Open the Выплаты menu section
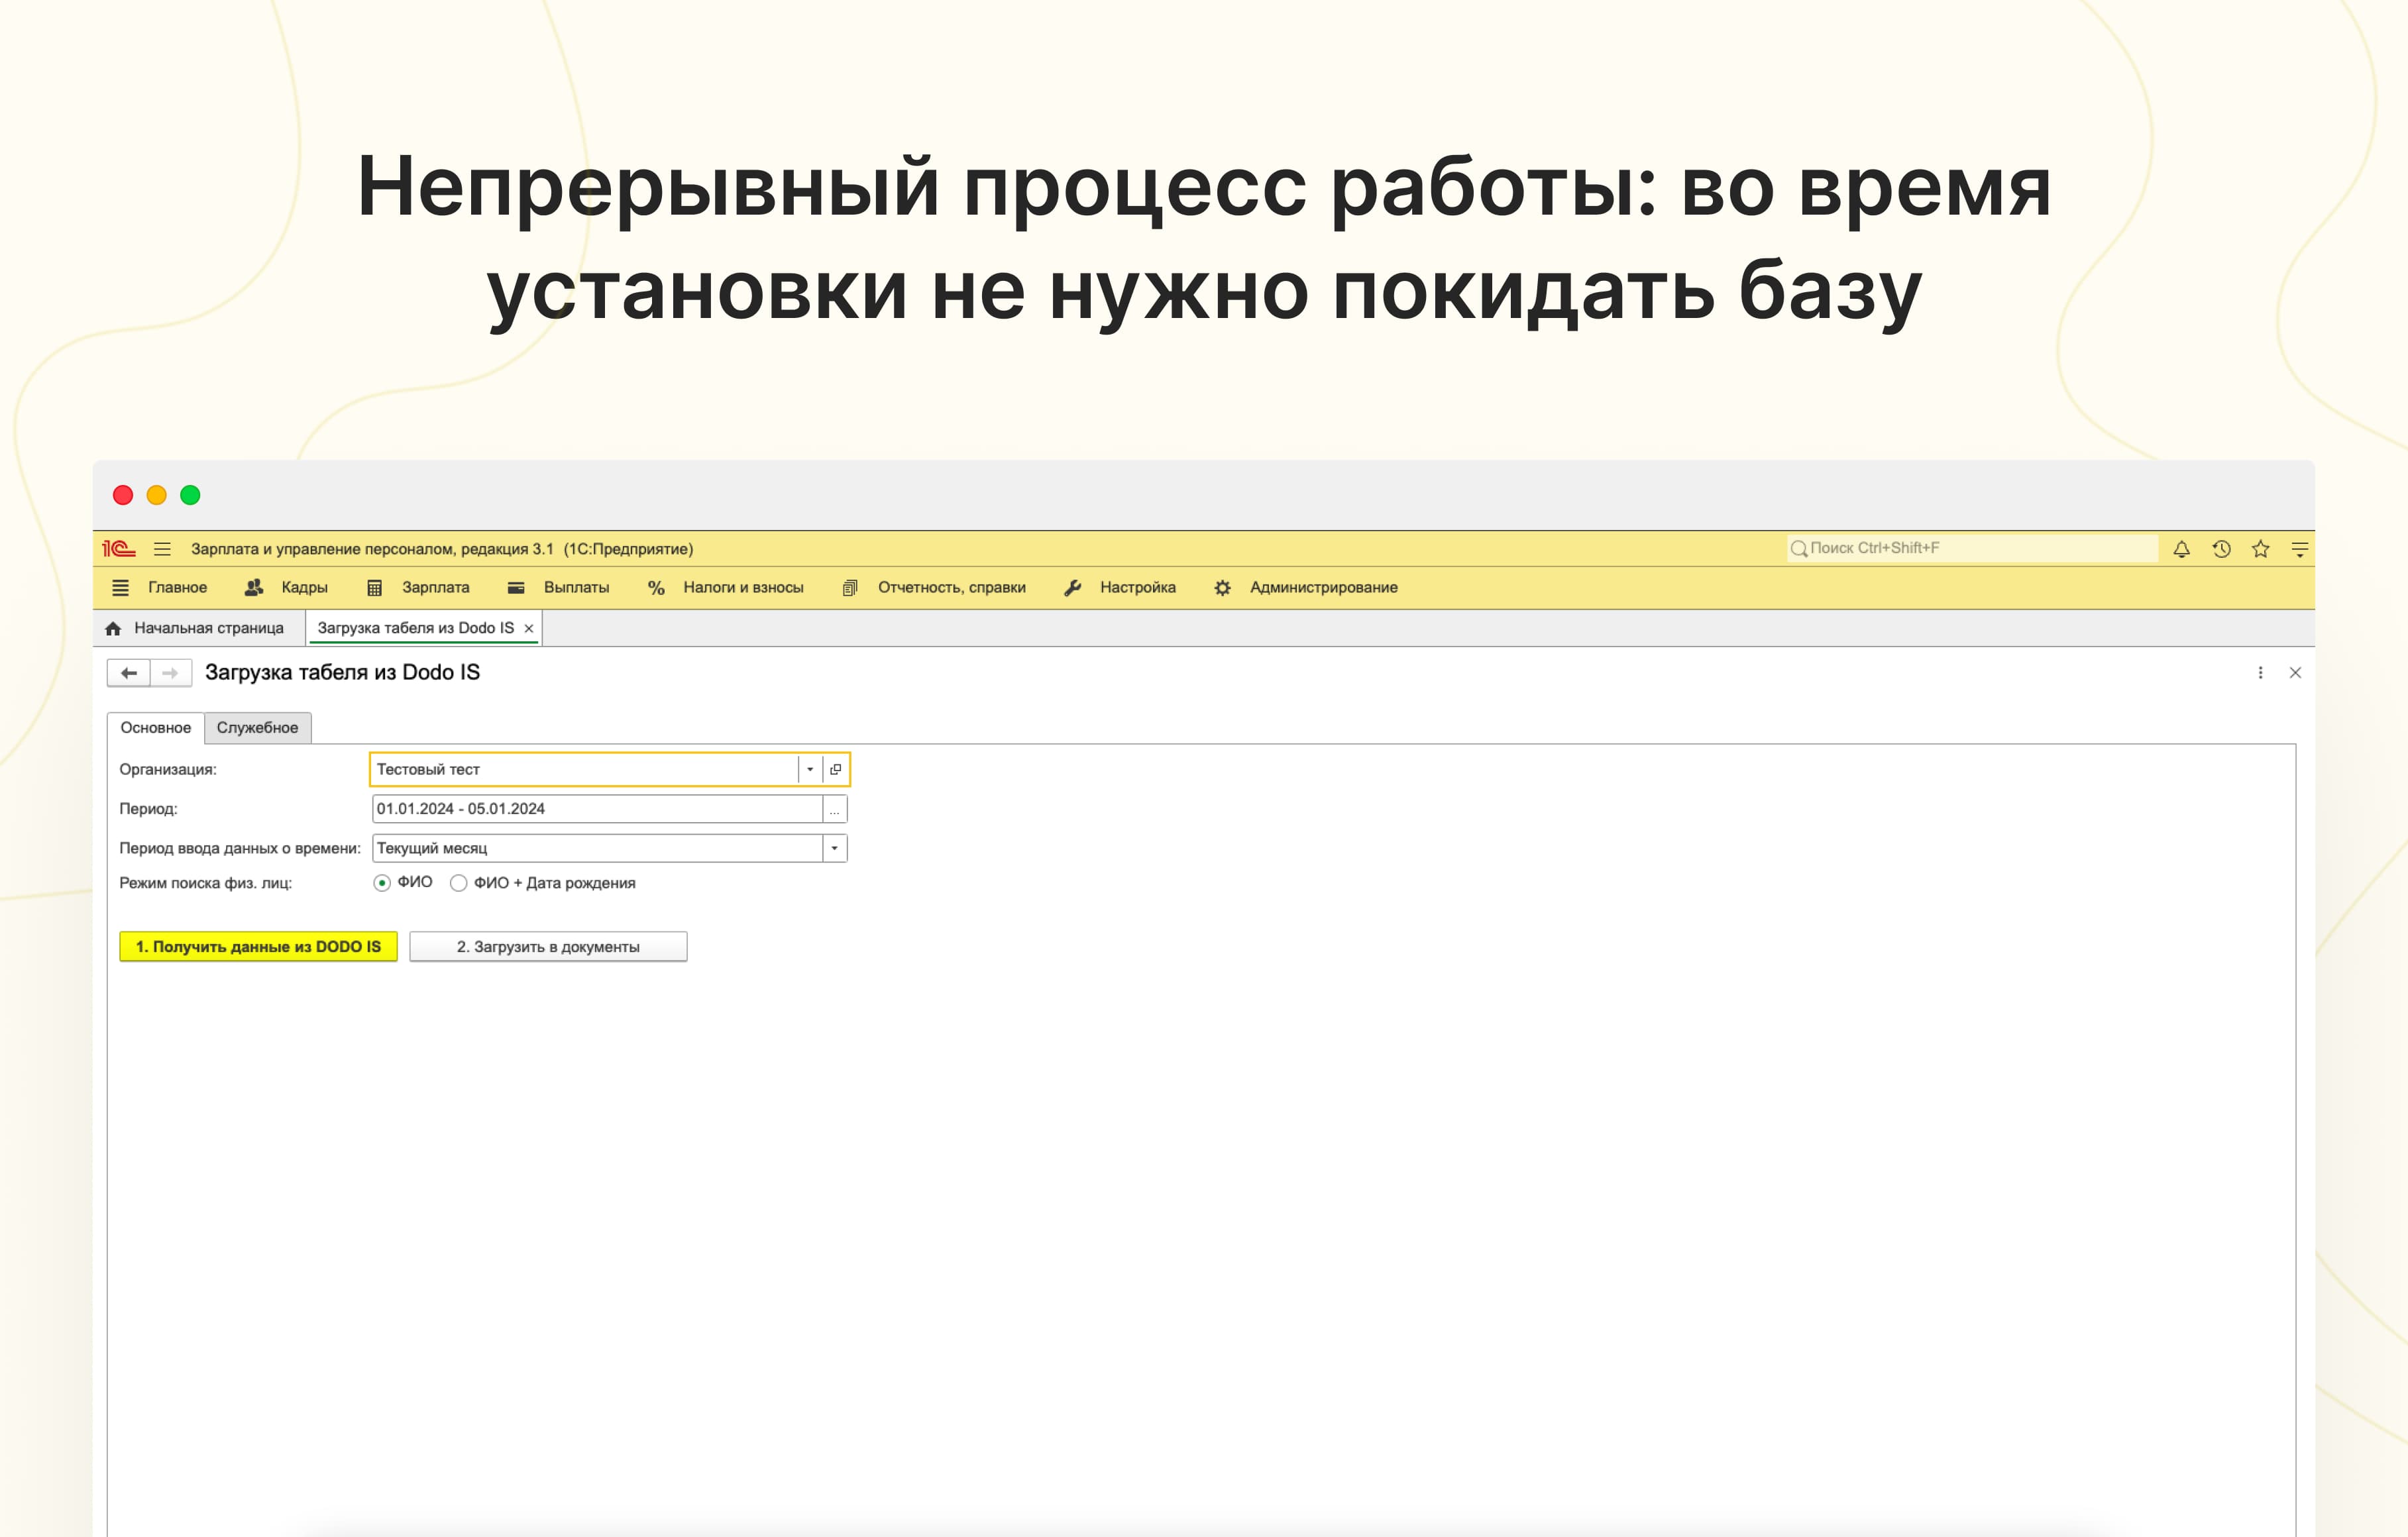The width and height of the screenshot is (2408, 1537). coord(576,588)
